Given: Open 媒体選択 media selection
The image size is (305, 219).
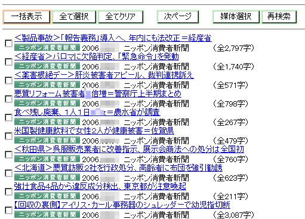Looking at the screenshot, I should (x=236, y=17).
